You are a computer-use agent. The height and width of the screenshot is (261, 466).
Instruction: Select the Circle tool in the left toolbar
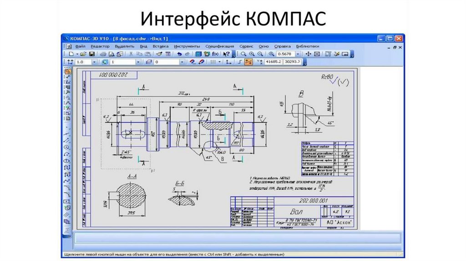click(x=67, y=148)
